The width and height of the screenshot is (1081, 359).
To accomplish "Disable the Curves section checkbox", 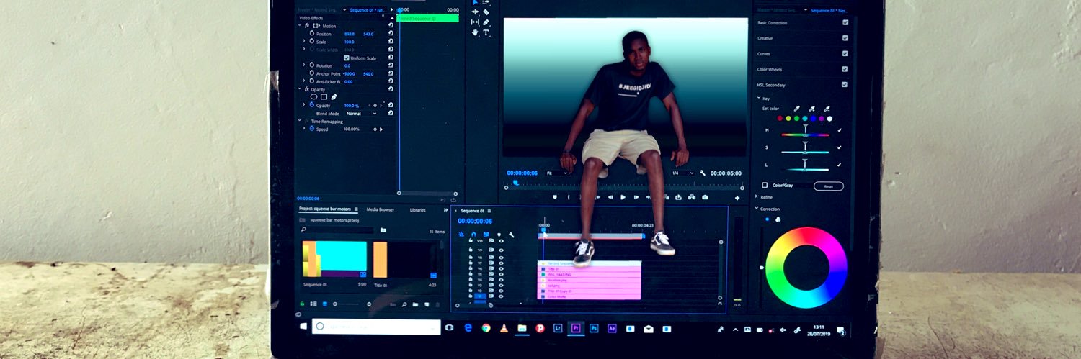I will tap(845, 53).
